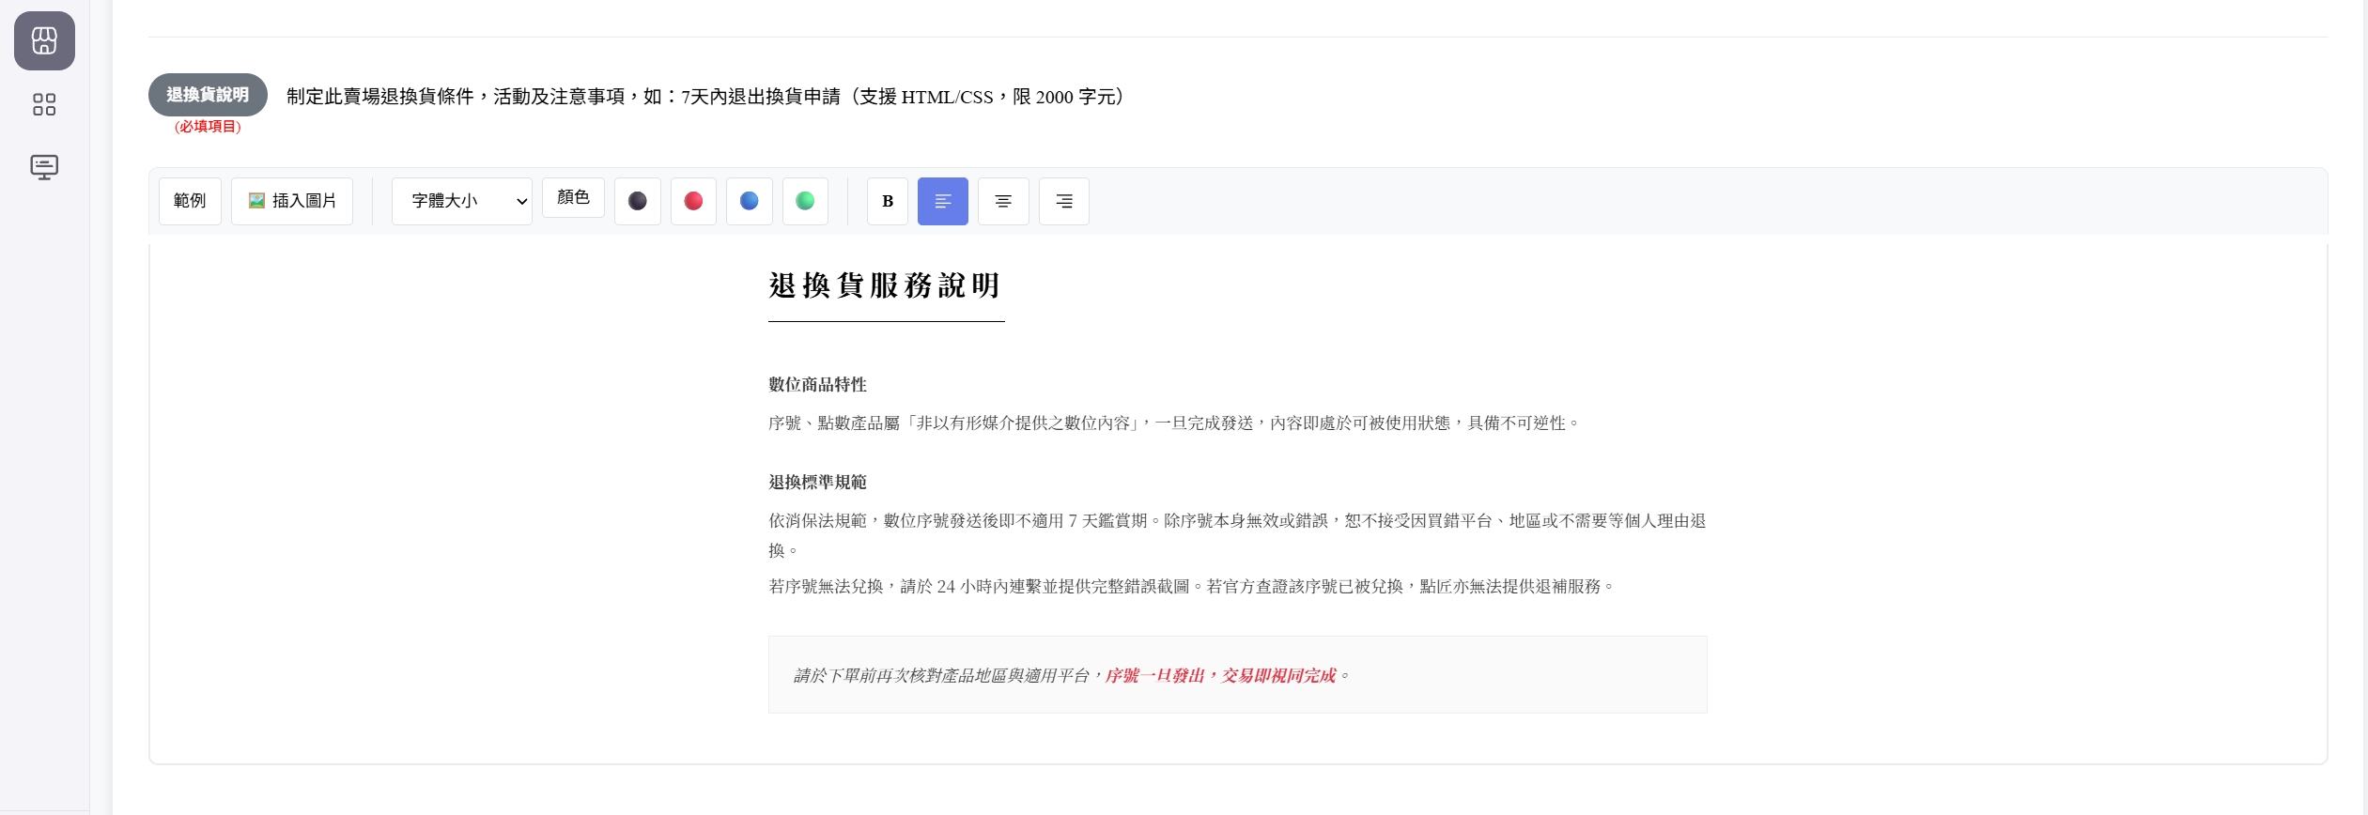2368x815 pixels.
Task: Pick the dark black color swatch
Action: [x=638, y=201]
